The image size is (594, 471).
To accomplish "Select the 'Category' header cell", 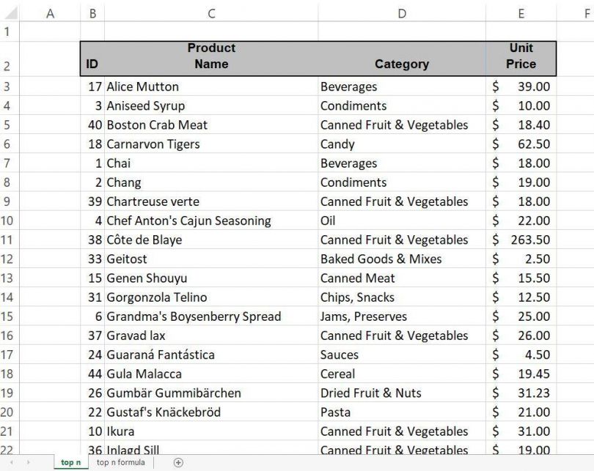I will (x=402, y=56).
